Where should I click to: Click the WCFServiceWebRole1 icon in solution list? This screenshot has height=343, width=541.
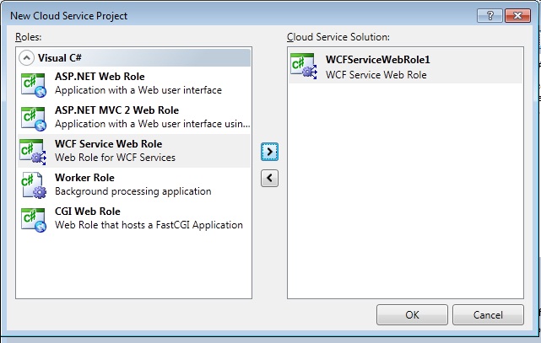[304, 67]
